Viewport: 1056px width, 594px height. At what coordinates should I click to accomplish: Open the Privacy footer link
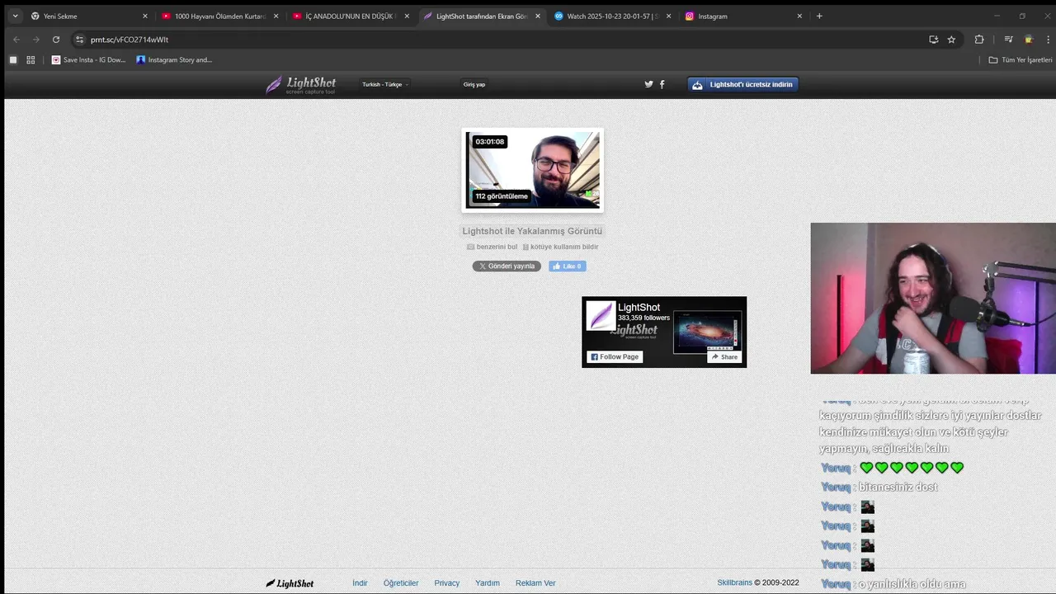pos(446,582)
